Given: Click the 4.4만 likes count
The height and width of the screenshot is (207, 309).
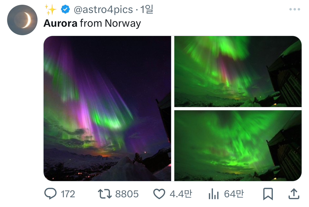Looking at the screenshot, I should pos(181,194).
